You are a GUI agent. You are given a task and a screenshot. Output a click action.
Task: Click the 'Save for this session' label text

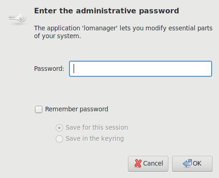pos(97,127)
